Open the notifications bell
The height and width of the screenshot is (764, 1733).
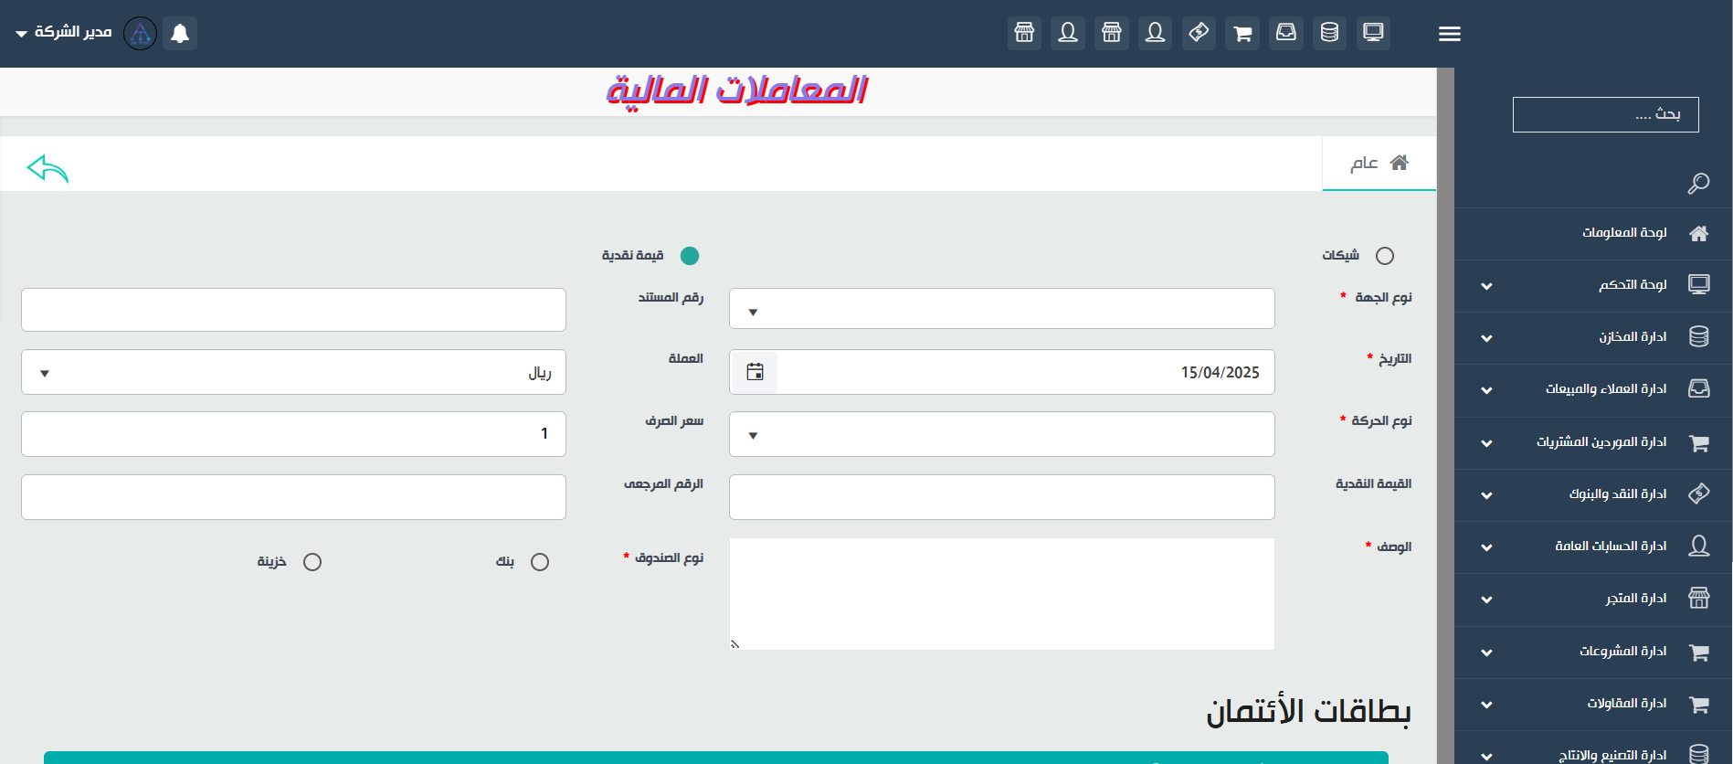(180, 33)
